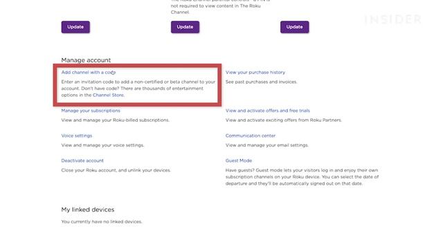
Task: Select Deactivate account link
Action: 82,160
